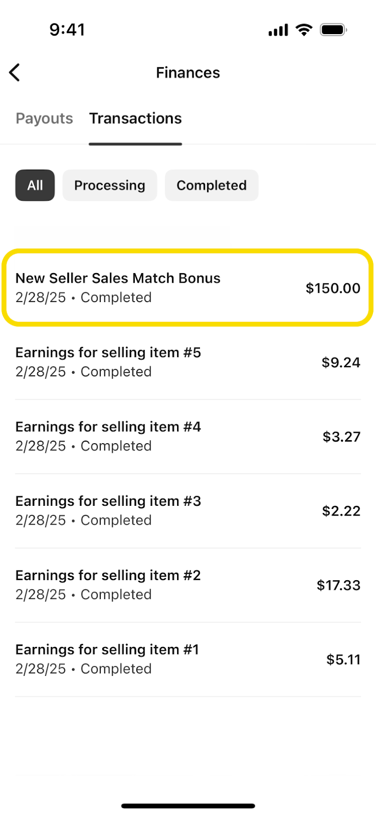Tap the home indicator bar

click(x=188, y=806)
